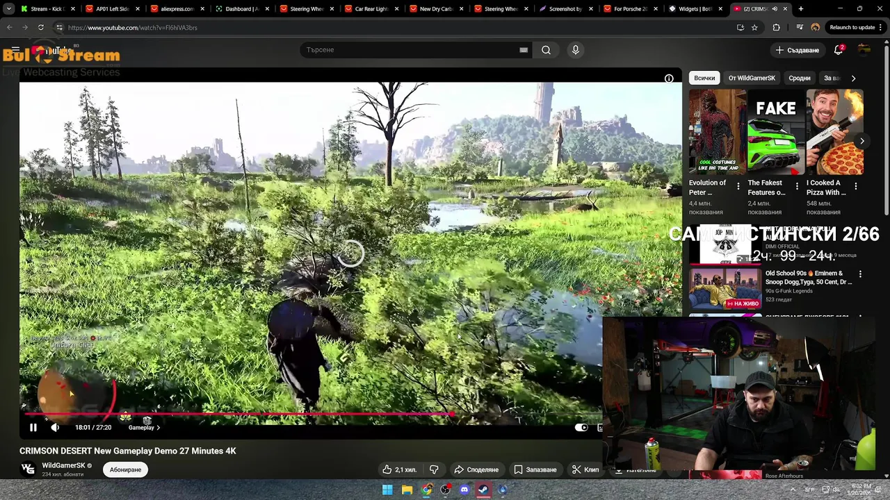
Task: Switch to the Car Rear Light browser tab
Action: click(370, 9)
